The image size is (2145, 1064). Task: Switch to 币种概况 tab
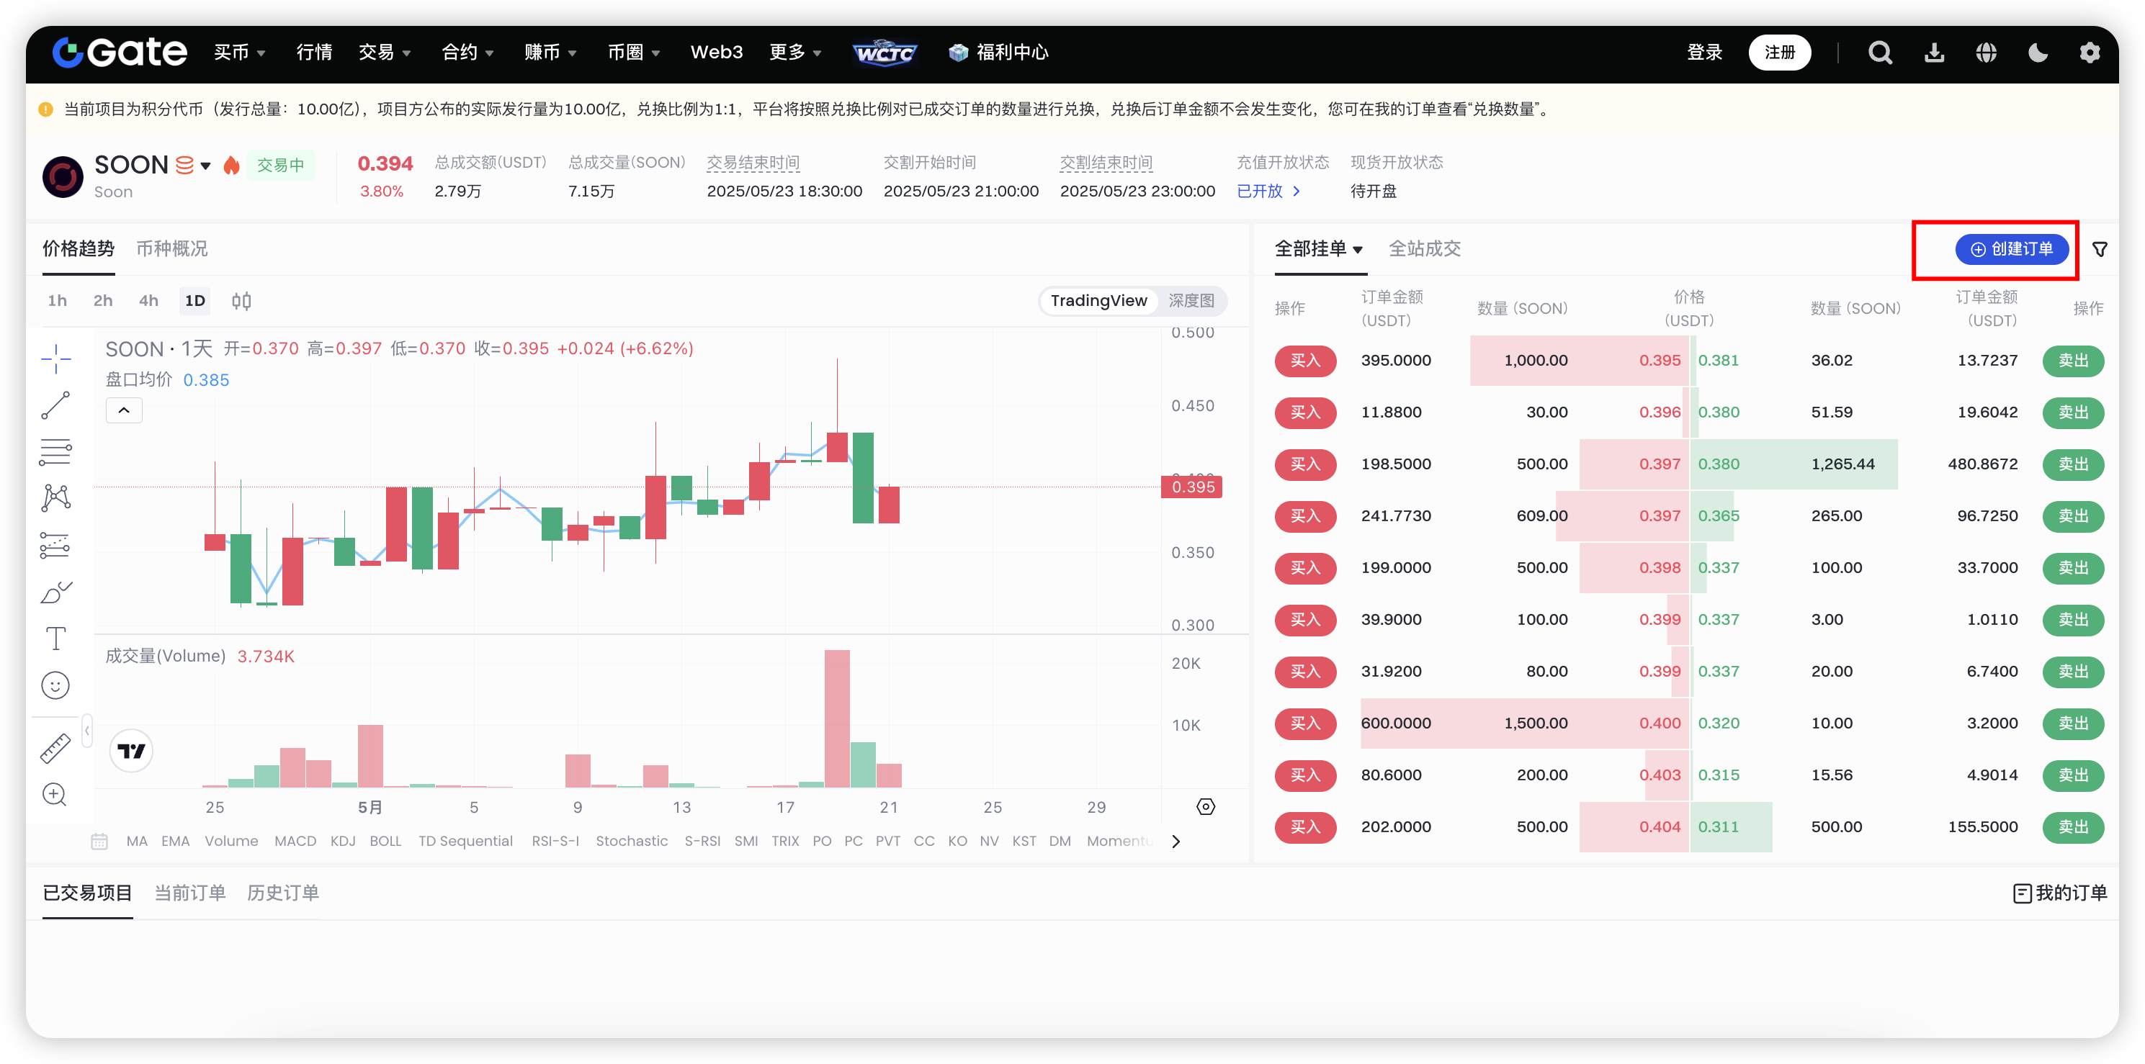point(171,249)
